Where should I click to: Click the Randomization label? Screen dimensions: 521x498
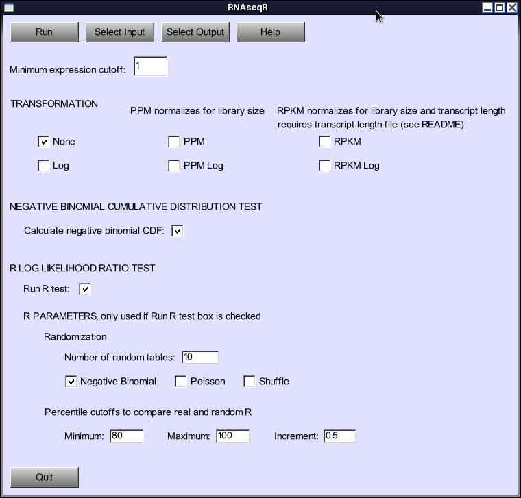tap(75, 337)
